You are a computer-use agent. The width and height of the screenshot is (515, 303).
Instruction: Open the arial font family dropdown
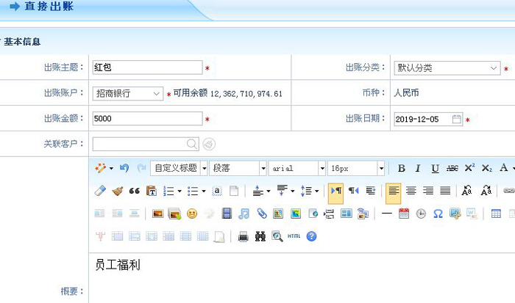296,168
